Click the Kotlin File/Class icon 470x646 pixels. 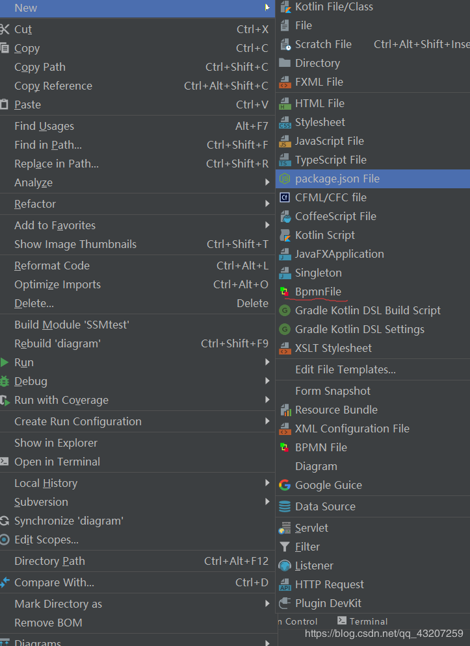tap(285, 7)
